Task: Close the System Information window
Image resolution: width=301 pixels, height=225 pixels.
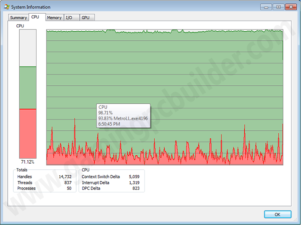Action: coord(291,7)
